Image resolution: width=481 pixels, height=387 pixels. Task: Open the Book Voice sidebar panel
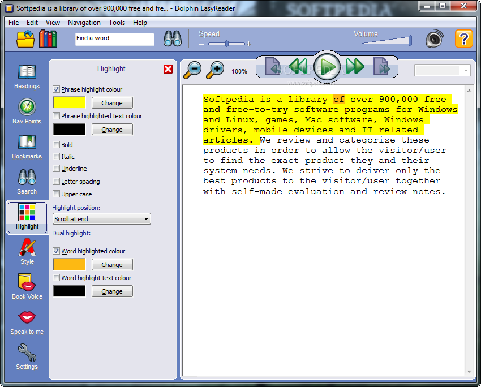tap(27, 287)
